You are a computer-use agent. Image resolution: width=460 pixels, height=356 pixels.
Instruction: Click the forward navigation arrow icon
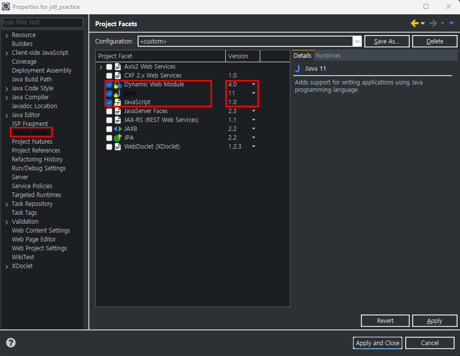coord(433,23)
